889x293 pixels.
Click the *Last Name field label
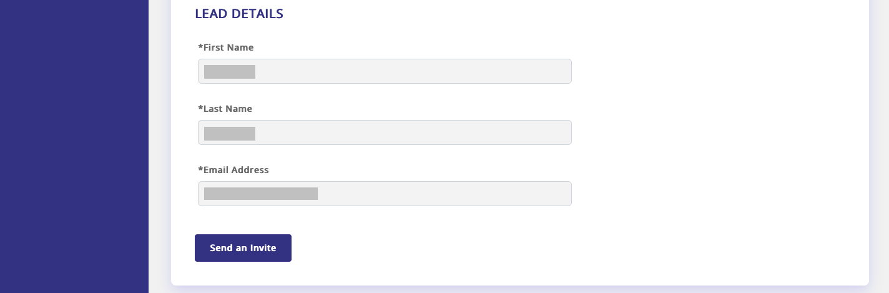pos(227,109)
